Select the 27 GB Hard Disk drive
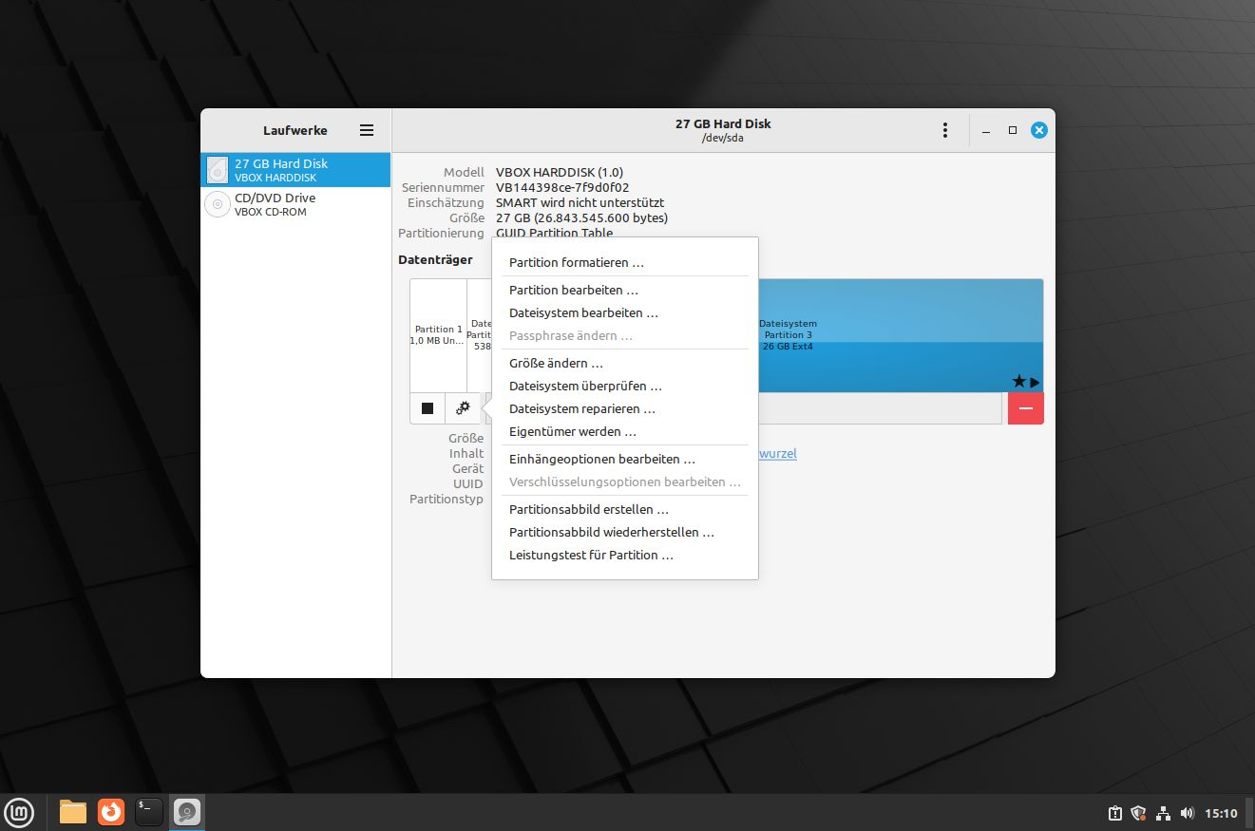The width and height of the screenshot is (1255, 831). click(x=295, y=170)
